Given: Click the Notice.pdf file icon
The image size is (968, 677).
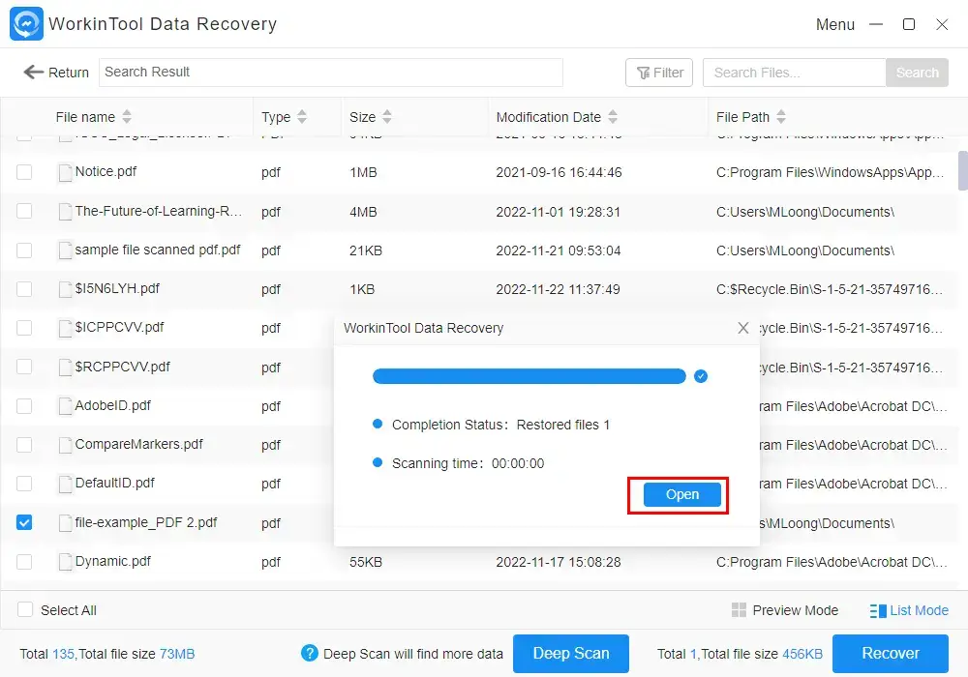Looking at the screenshot, I should [x=65, y=172].
